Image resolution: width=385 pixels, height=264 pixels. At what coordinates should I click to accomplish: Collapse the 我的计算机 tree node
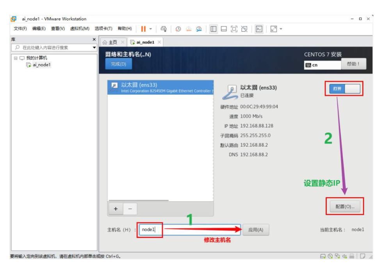(x=16, y=58)
